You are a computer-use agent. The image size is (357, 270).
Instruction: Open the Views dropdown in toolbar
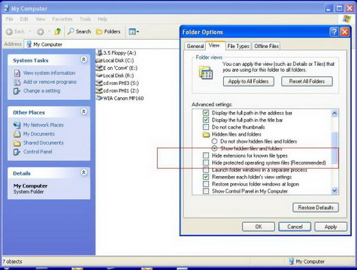134,32
